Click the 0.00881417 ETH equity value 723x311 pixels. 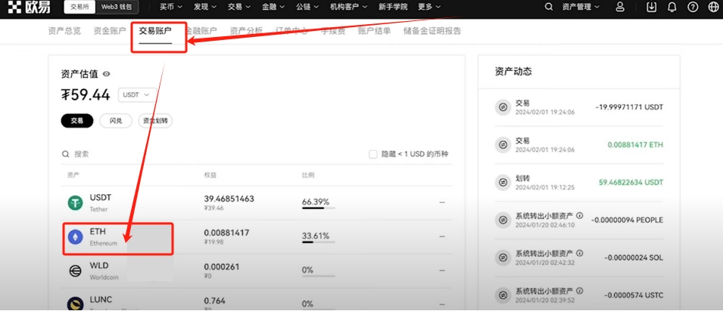tap(226, 232)
